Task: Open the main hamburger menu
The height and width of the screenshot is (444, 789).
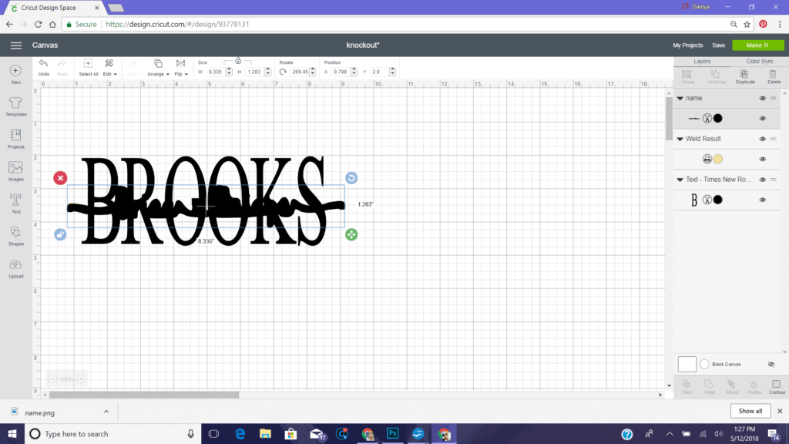Action: [15, 45]
